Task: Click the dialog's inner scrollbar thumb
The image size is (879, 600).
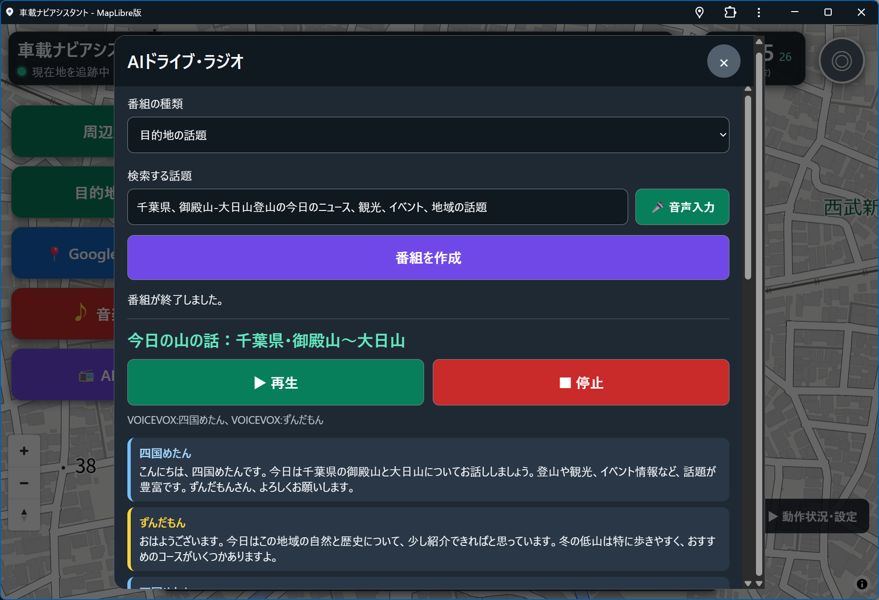Action: (748, 187)
